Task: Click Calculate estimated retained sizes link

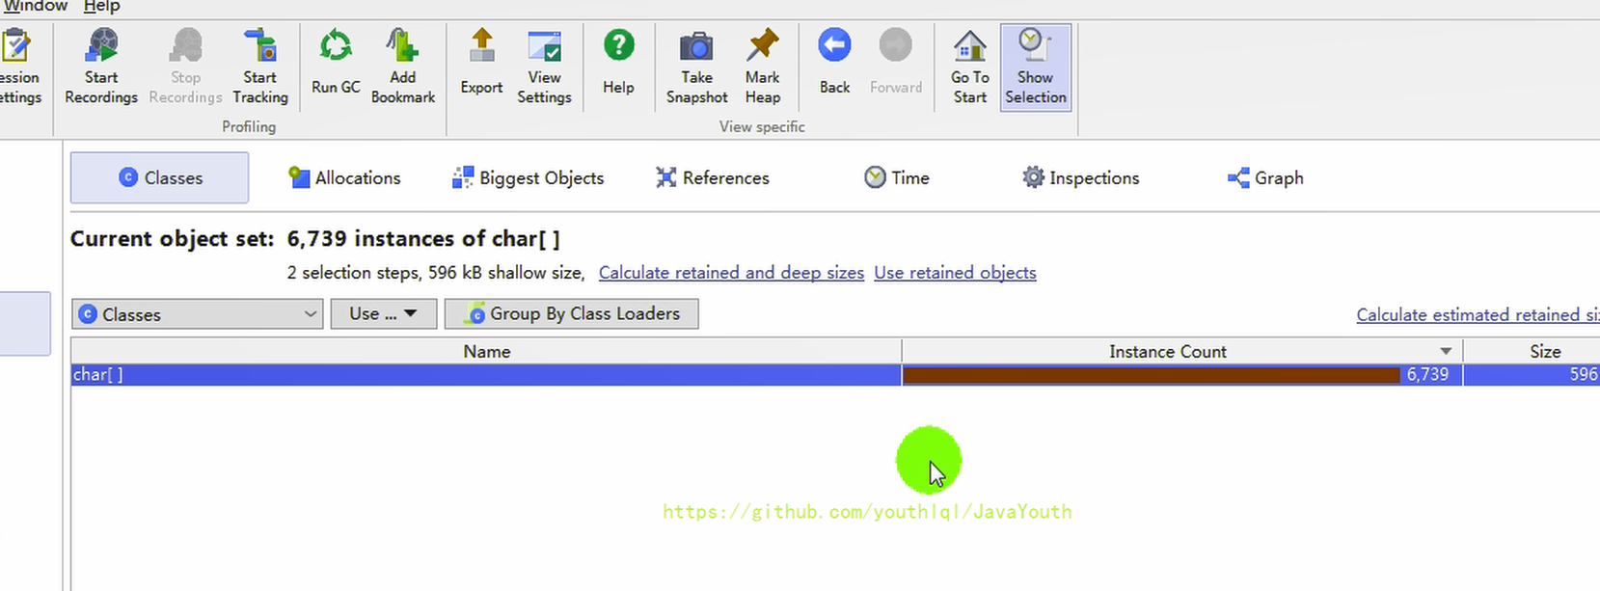Action: [1478, 315]
